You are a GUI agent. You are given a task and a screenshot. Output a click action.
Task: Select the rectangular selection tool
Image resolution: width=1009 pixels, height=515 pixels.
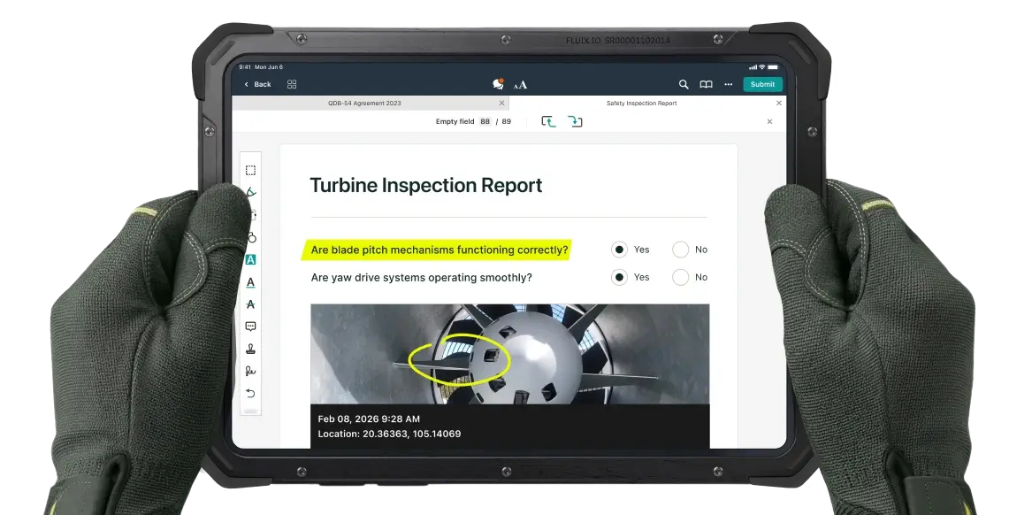click(250, 170)
